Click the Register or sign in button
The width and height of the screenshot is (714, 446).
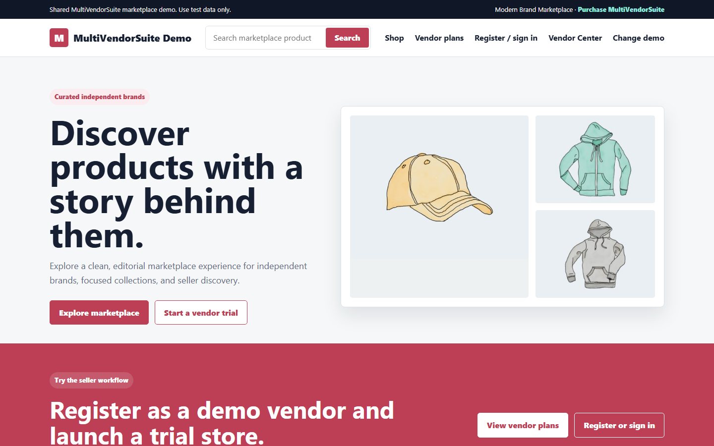(619, 425)
